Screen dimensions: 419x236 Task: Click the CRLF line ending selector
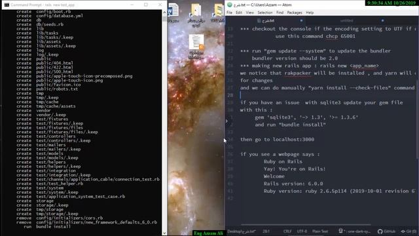287,231
